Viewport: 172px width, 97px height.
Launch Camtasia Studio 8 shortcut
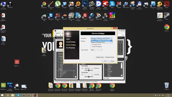[92, 5]
